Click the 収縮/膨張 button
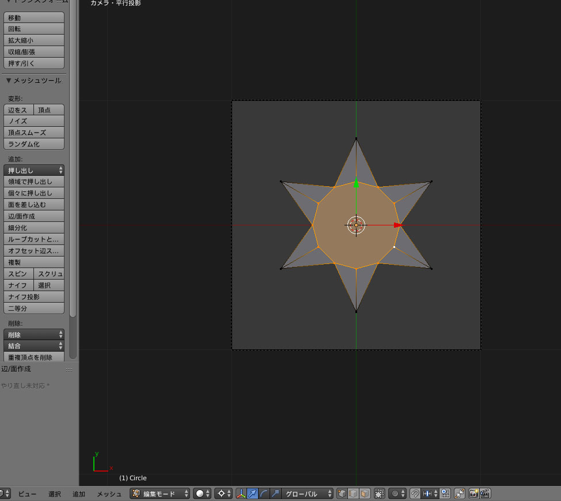Image resolution: width=561 pixels, height=501 pixels. [x=34, y=52]
